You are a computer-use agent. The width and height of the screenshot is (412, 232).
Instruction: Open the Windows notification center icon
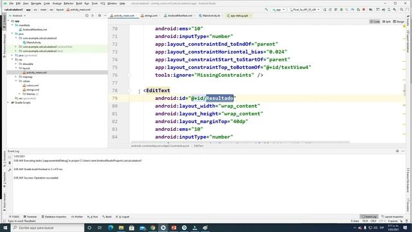tap(405, 227)
